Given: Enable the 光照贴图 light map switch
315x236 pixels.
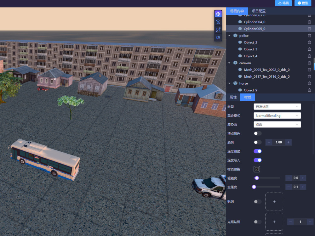Looking at the screenshot, I should [x=258, y=222].
